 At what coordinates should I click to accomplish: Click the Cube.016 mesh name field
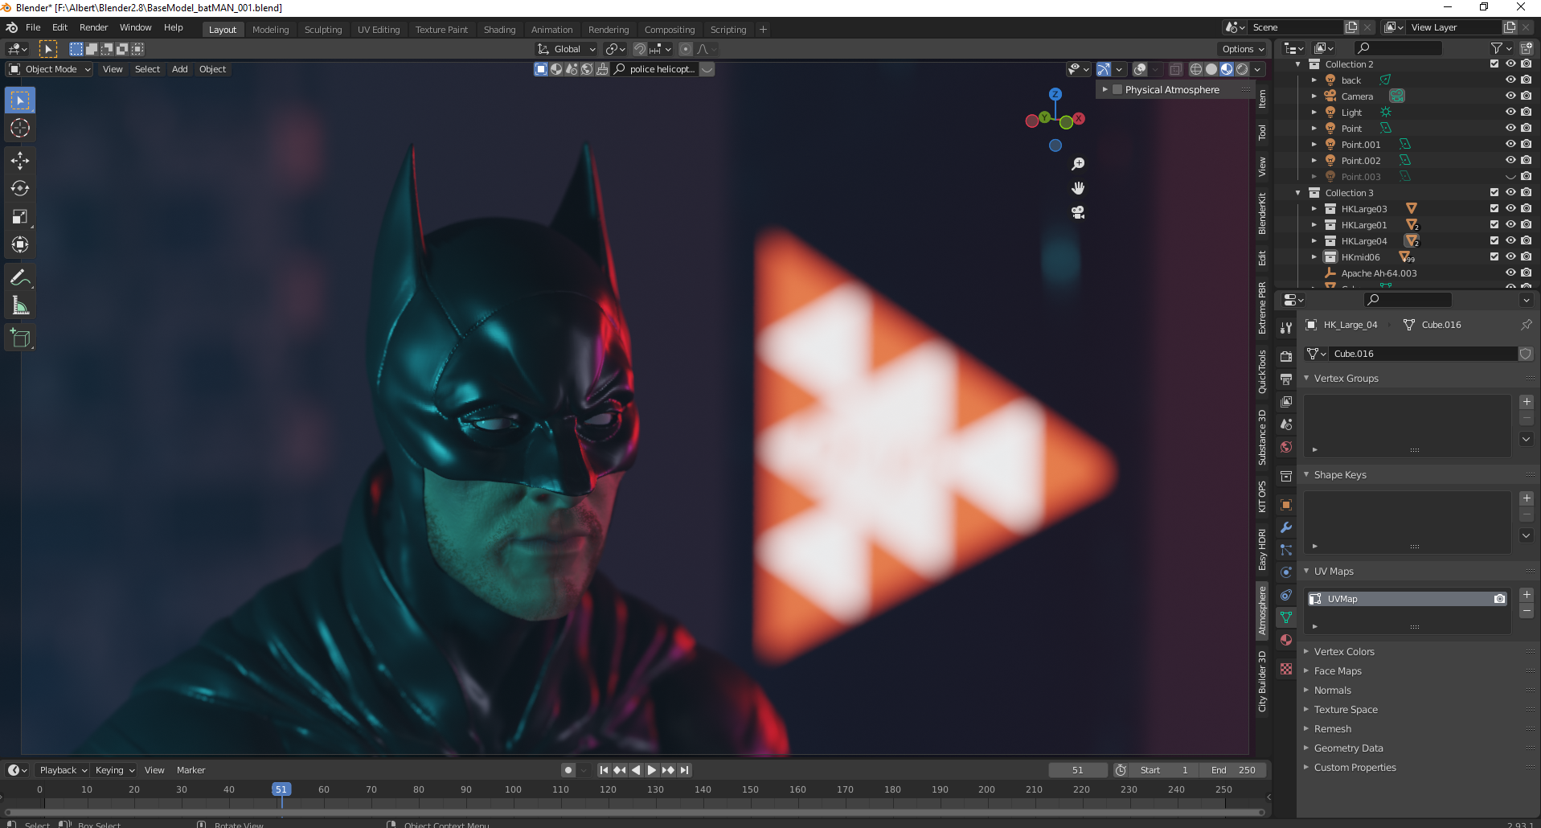1423,354
